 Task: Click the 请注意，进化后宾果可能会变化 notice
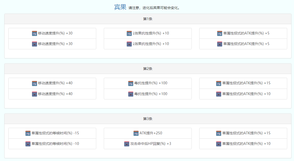click(x=154, y=8)
